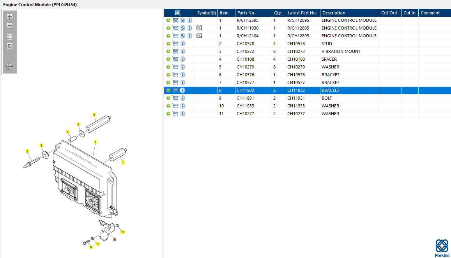The image size is (451, 258).
Task: Open book-magnifier symbol for R/CH11930
Action: point(199,28)
